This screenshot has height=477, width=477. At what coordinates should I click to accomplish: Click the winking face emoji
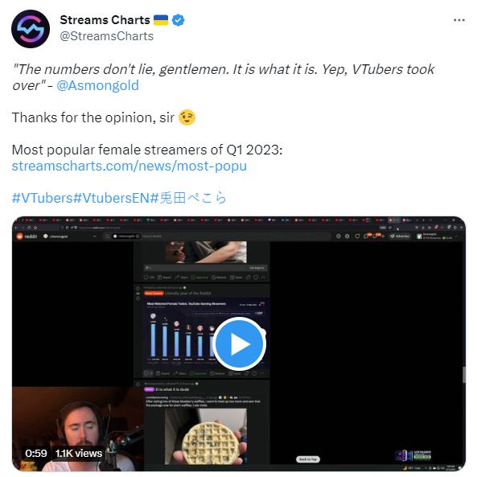point(187,117)
